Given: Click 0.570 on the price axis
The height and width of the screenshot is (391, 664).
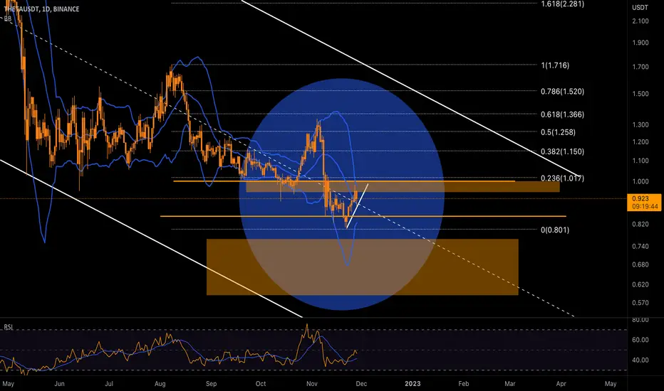Looking at the screenshot, I should click(x=640, y=303).
